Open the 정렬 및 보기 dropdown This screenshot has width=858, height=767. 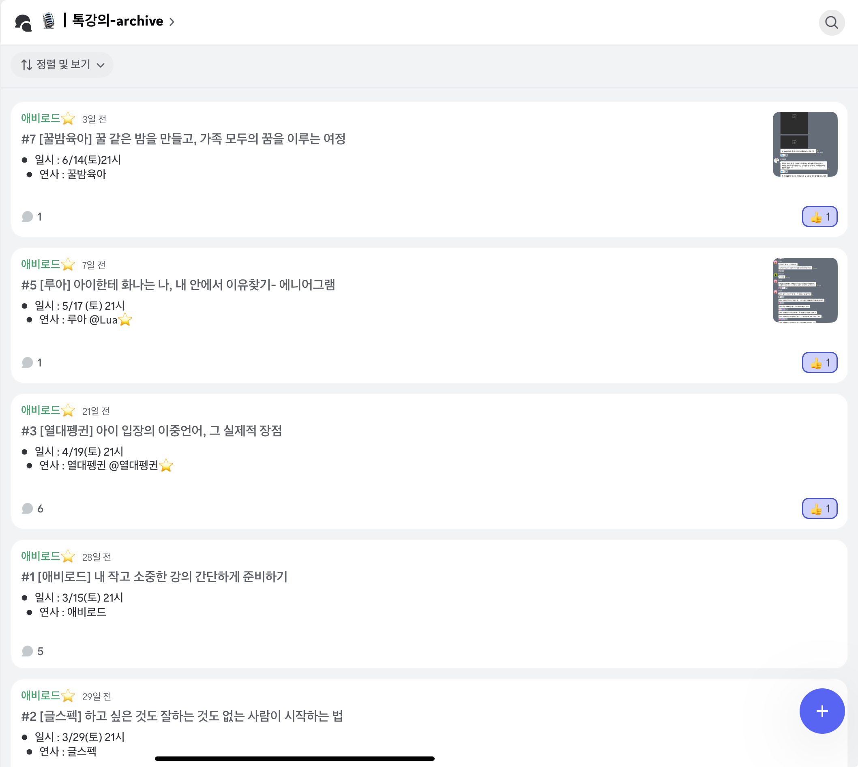coord(62,65)
